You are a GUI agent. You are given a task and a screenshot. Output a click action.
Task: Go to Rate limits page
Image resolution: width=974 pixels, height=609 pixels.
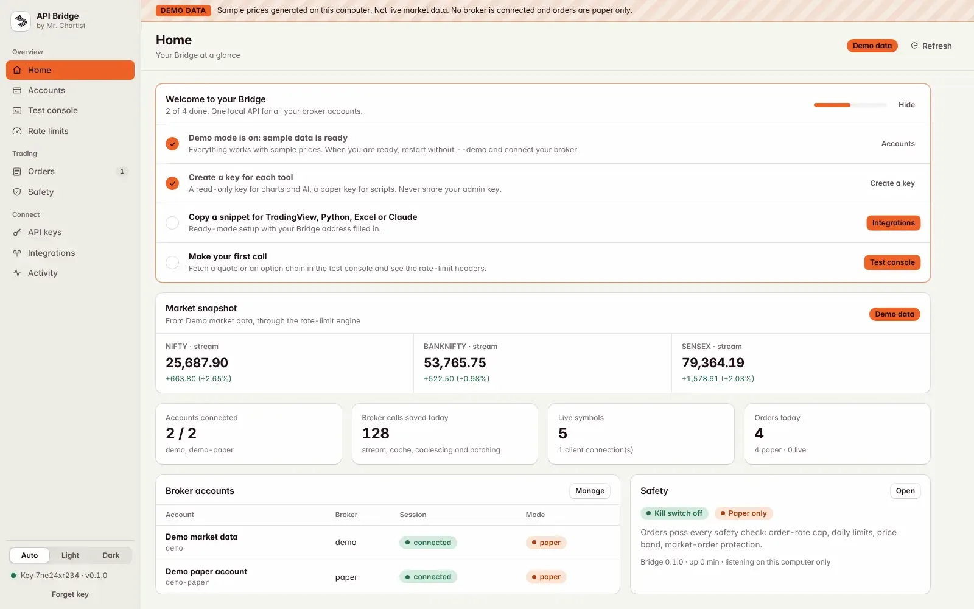click(x=70, y=131)
